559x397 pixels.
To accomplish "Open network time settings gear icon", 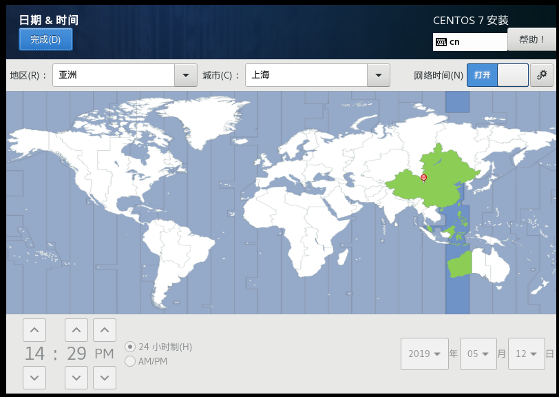I will point(542,75).
